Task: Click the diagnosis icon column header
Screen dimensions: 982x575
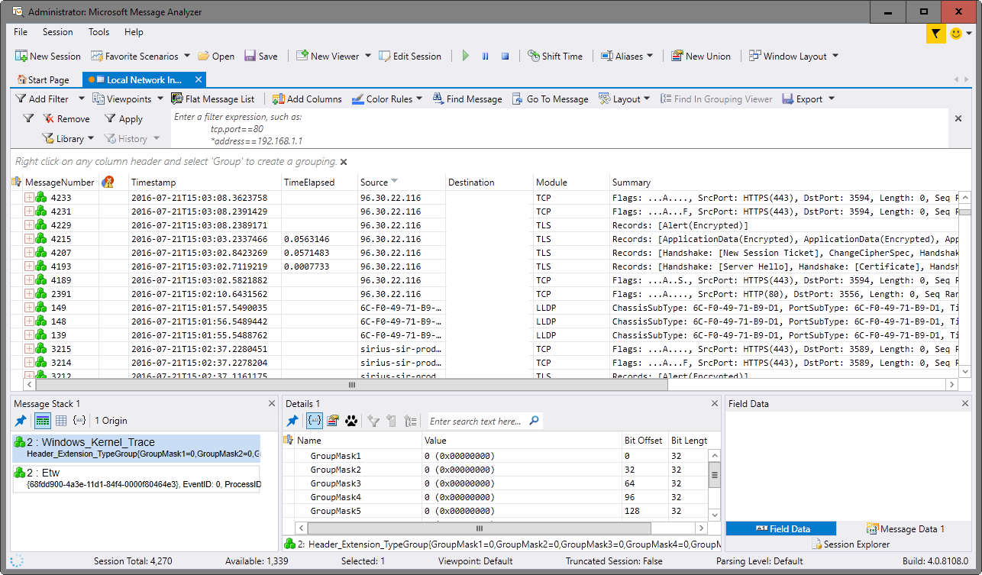Action: tap(108, 182)
